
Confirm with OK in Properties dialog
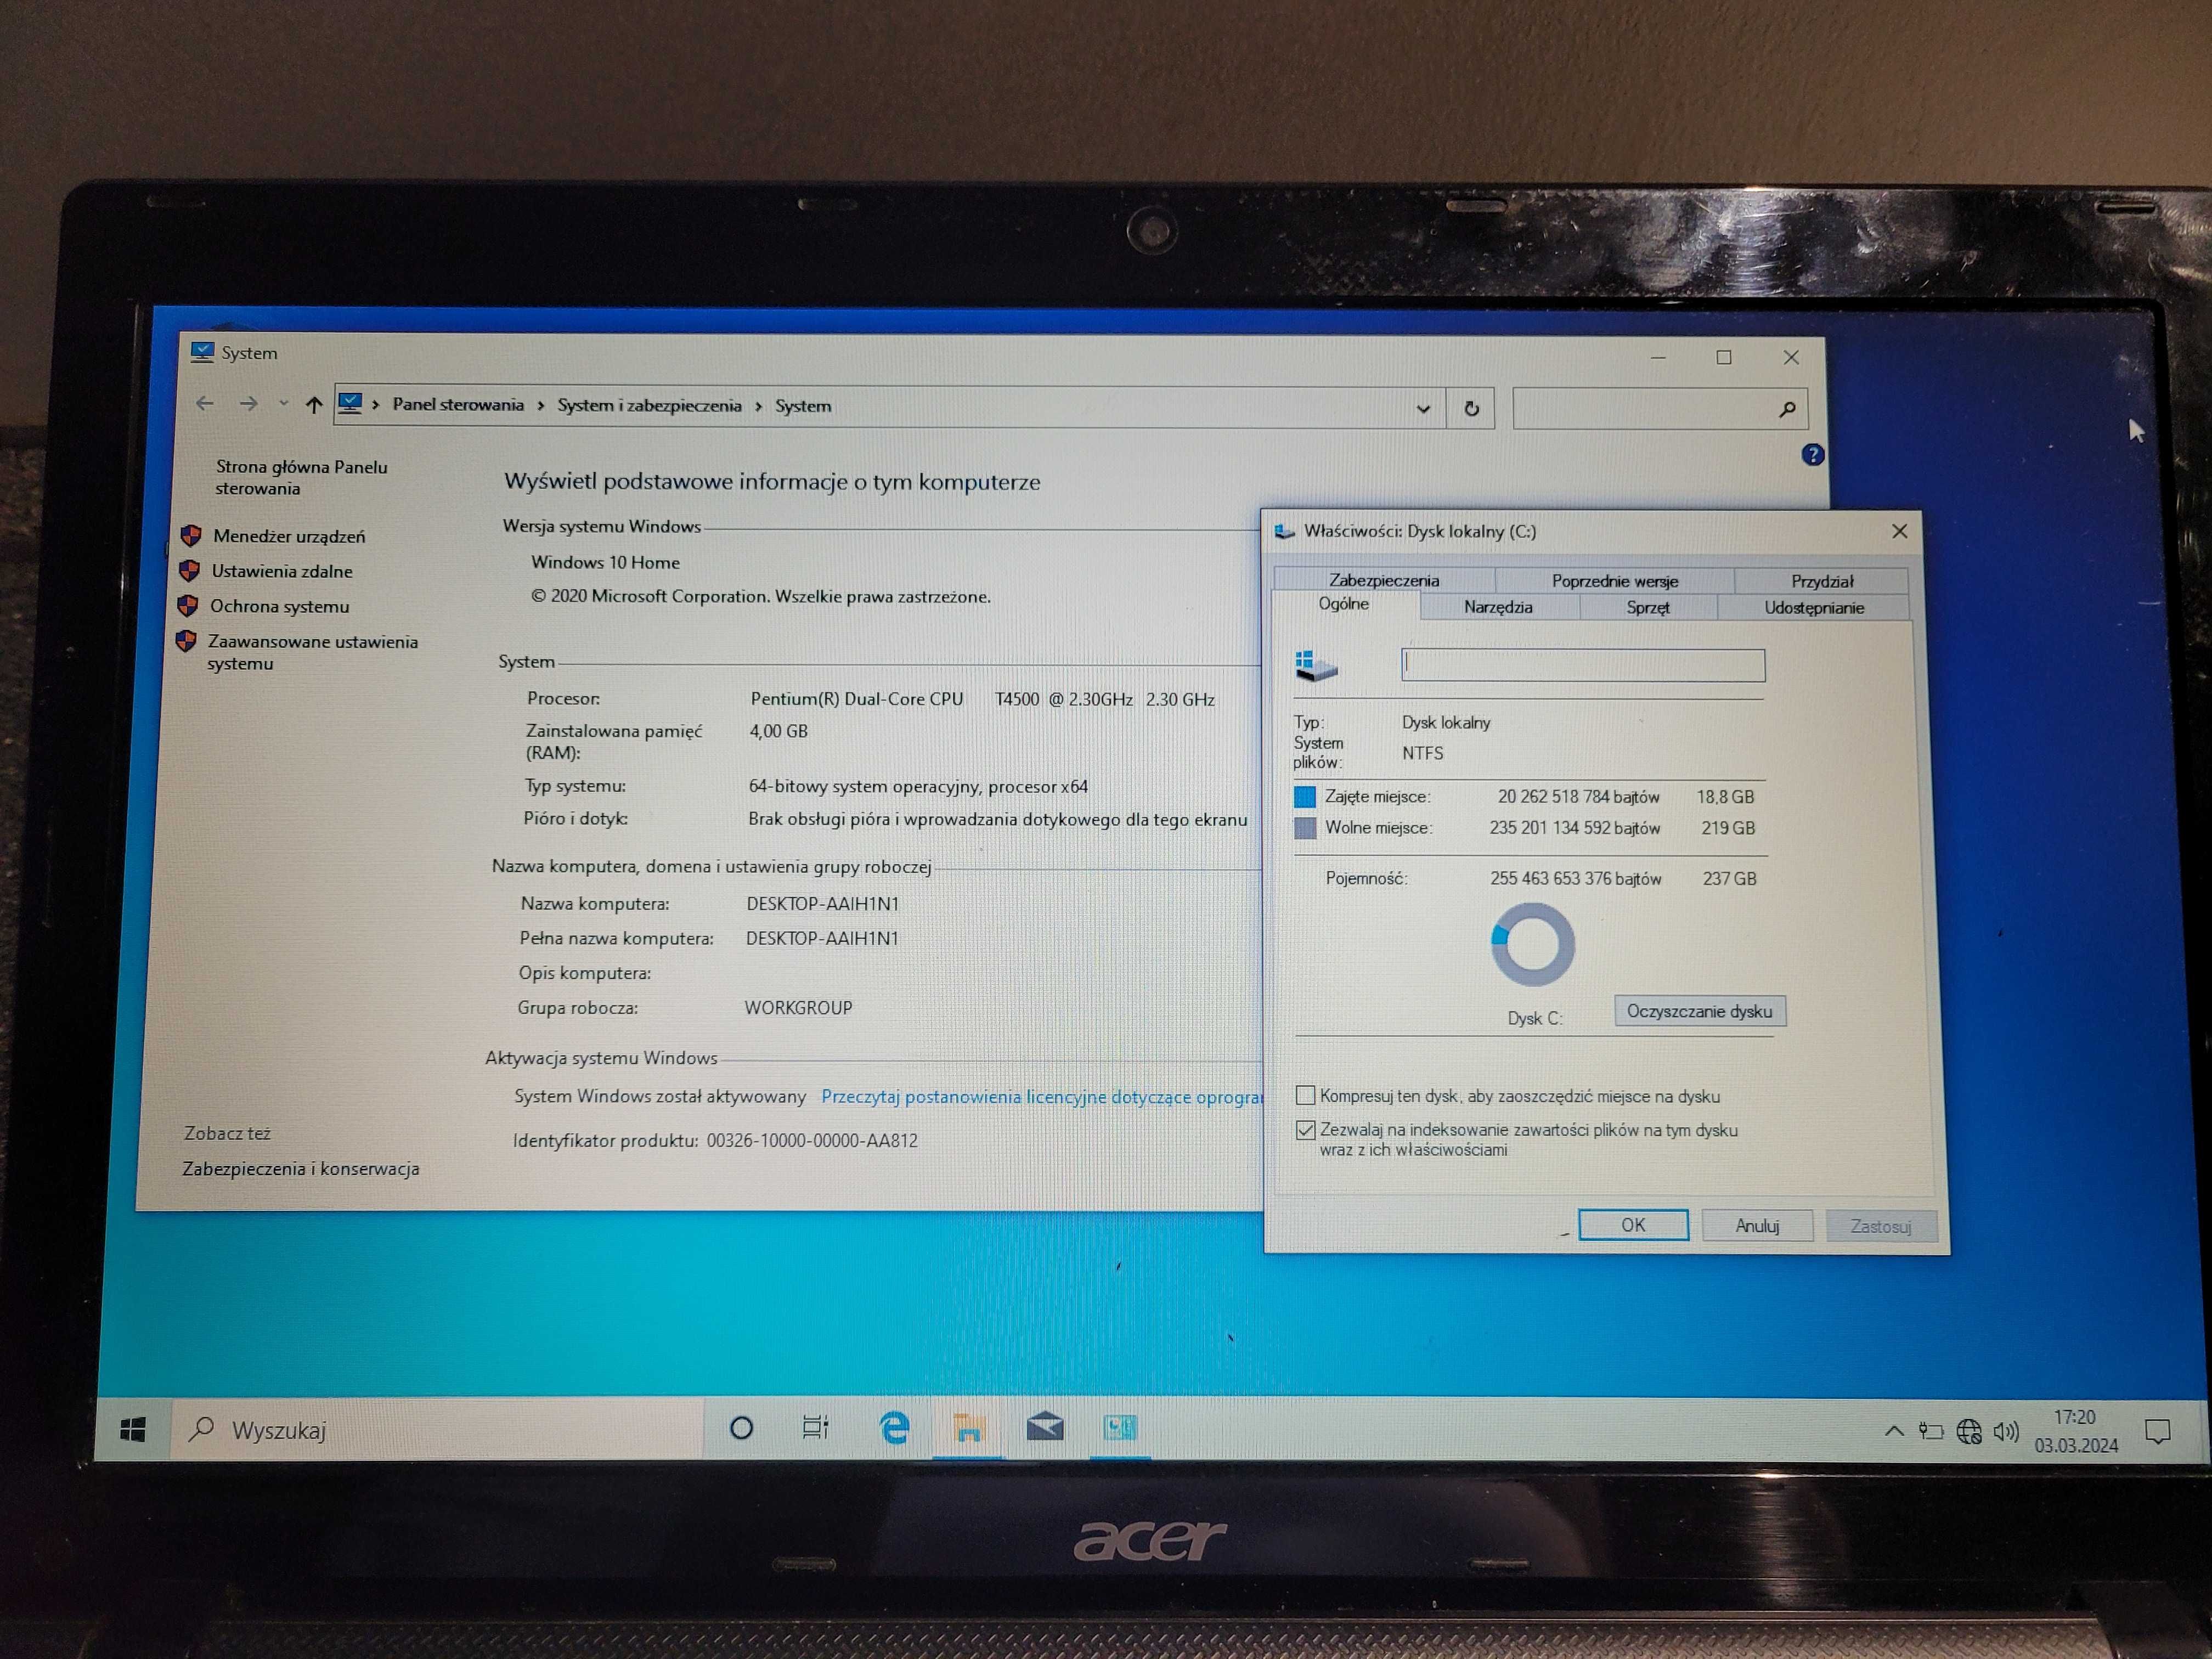1633,1225
